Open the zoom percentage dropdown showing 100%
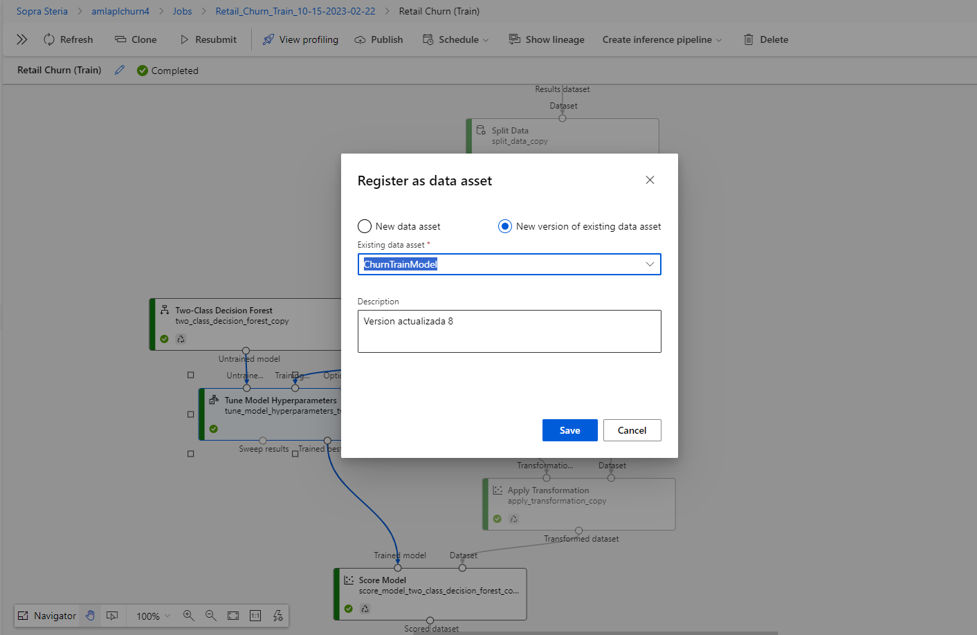The image size is (977, 635). coord(151,616)
